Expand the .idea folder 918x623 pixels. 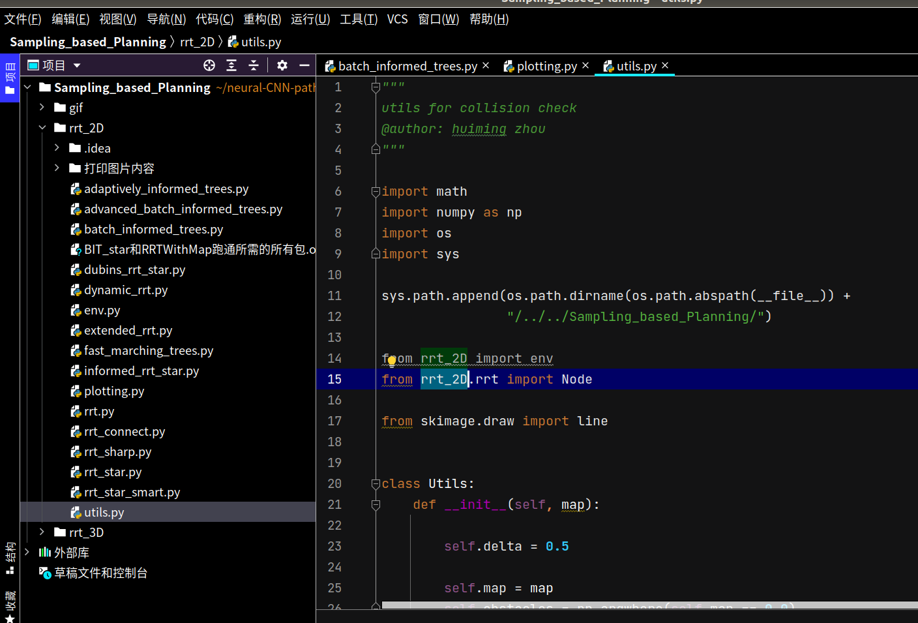click(x=57, y=147)
